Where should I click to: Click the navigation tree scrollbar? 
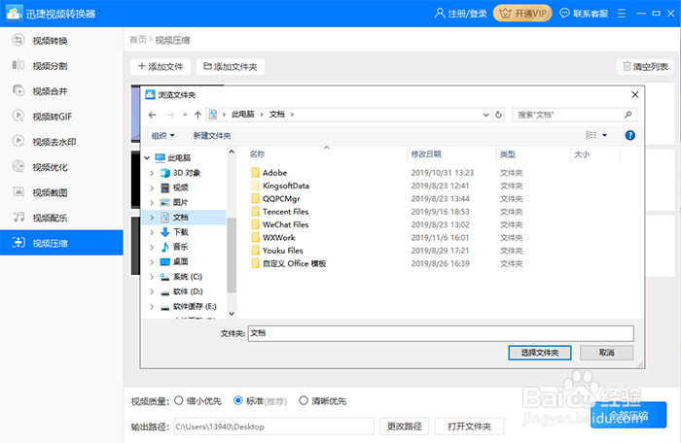[232, 256]
